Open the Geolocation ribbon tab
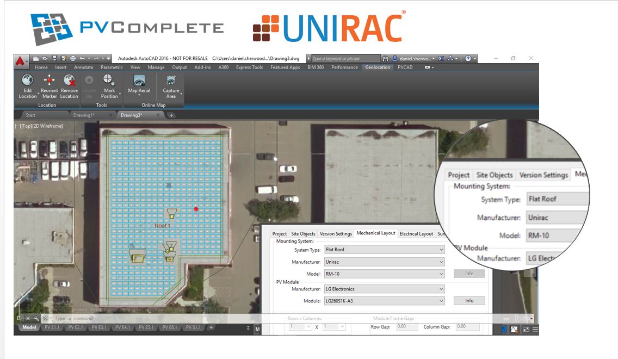The height and width of the screenshot is (359, 618). pos(378,67)
